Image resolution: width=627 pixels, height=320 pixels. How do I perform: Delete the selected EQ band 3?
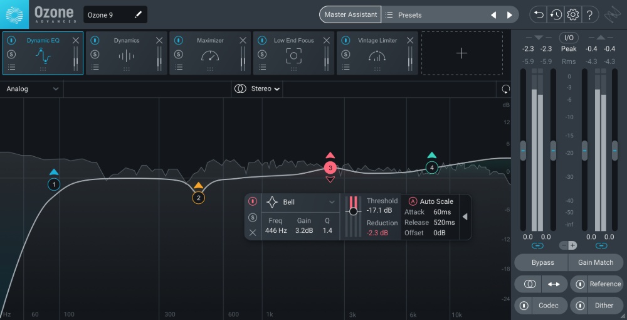(x=253, y=233)
